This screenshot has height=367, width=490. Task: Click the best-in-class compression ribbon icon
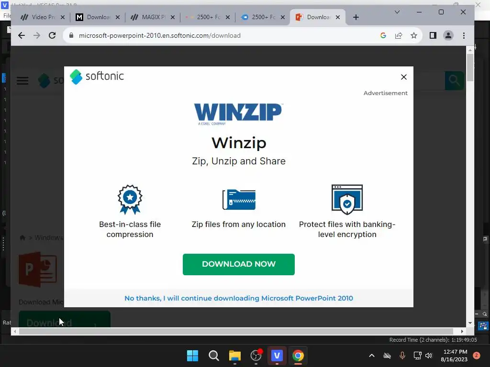coord(130,199)
